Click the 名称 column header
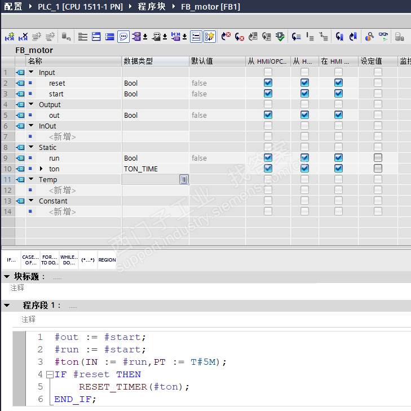The width and height of the screenshot is (411, 411). click(74, 61)
